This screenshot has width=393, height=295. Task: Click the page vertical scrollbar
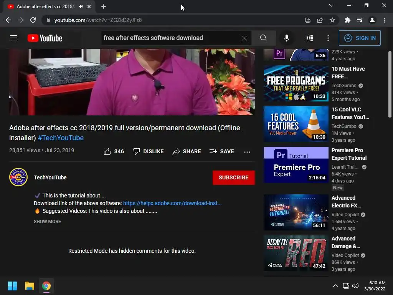[x=390, y=84]
